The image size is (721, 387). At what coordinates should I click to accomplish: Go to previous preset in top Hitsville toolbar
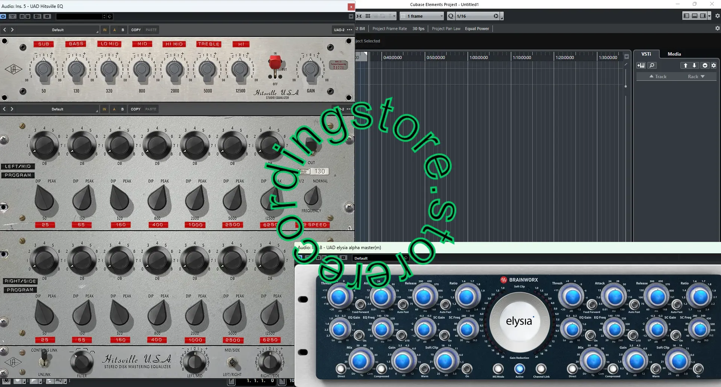coord(5,30)
